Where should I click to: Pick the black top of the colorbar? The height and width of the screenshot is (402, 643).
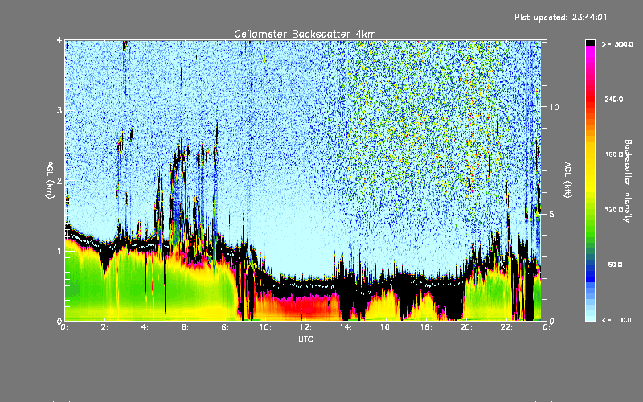[590, 43]
